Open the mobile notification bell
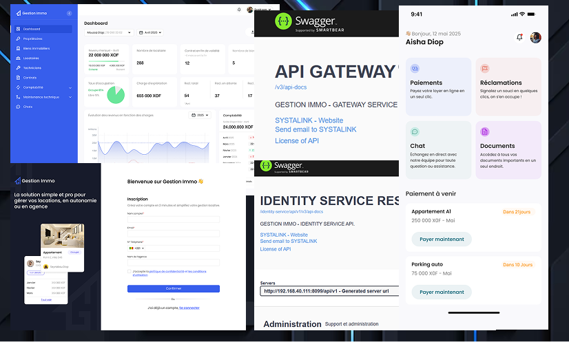The image size is (569, 342). click(519, 38)
